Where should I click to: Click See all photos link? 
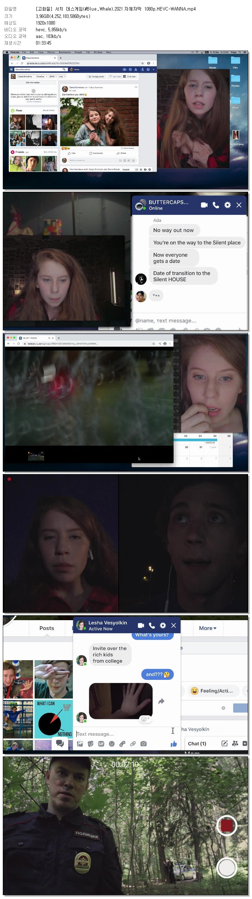coord(49,110)
